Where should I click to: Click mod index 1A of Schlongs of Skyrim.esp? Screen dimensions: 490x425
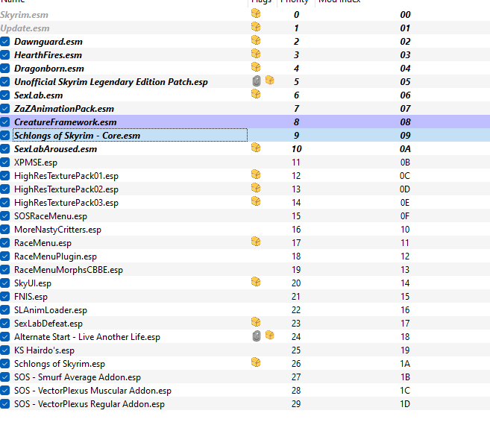405,364
